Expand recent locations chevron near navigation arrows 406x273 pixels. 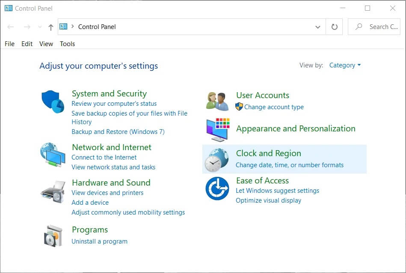(40, 27)
